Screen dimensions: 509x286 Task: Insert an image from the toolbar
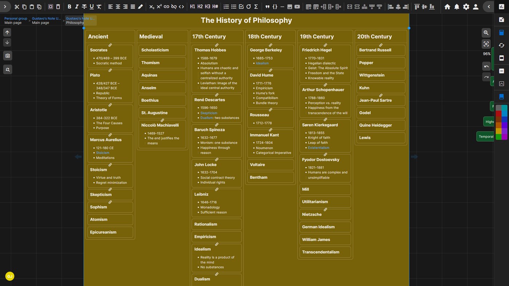[x=290, y=6]
